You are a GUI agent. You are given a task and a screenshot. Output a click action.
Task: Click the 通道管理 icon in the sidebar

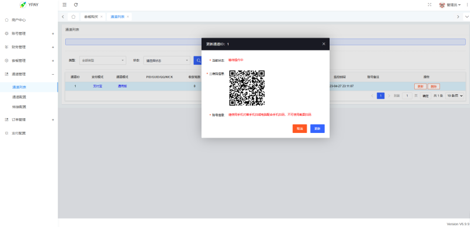tap(6, 74)
